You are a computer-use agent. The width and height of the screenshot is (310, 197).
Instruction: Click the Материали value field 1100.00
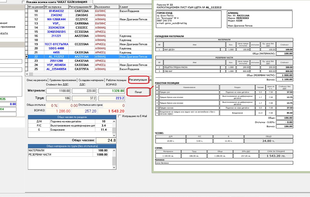58,91
